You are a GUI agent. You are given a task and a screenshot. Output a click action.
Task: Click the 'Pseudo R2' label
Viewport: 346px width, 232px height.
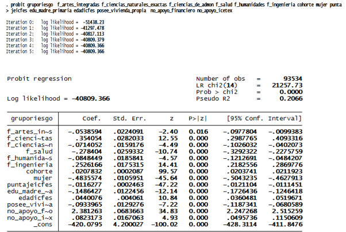pos(213,98)
